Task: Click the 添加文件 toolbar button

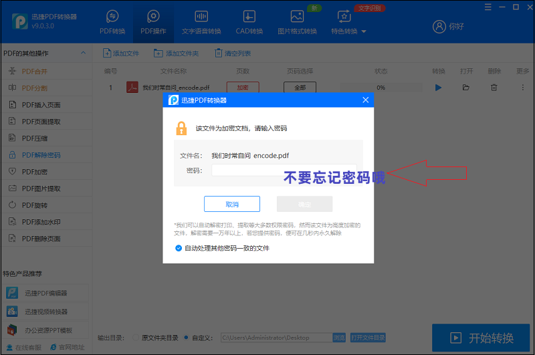Action: (x=121, y=53)
